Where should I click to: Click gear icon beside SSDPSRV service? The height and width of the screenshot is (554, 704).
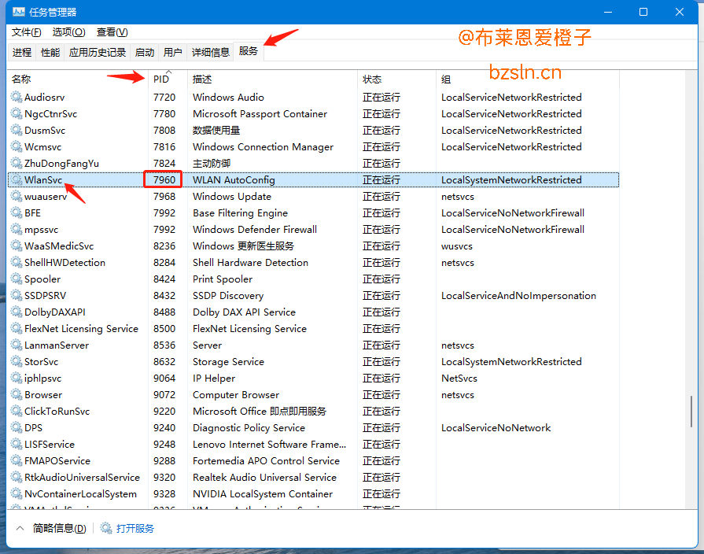(17, 296)
